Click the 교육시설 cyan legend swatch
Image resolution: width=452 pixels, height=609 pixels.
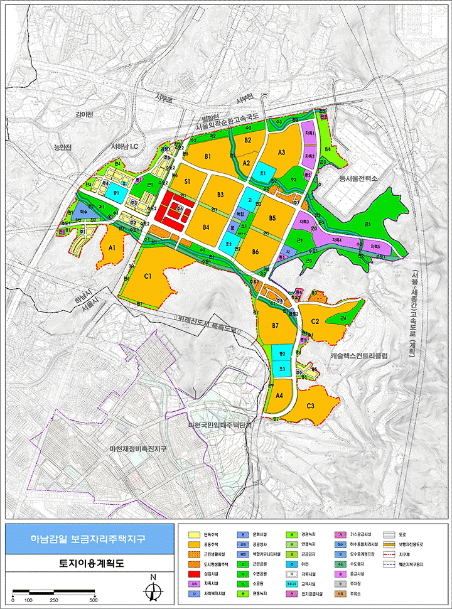(x=291, y=584)
